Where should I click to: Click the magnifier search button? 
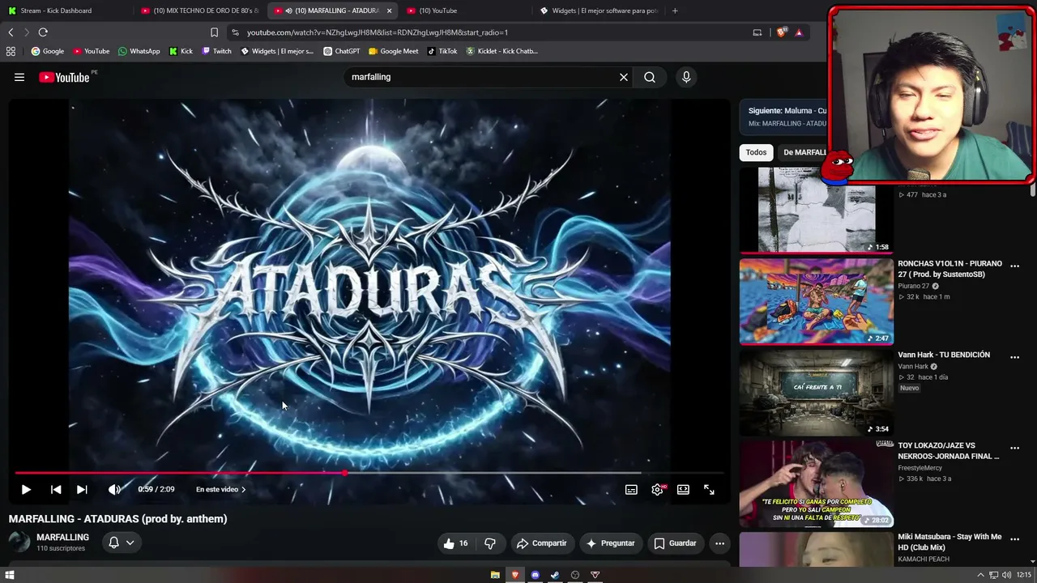[650, 77]
